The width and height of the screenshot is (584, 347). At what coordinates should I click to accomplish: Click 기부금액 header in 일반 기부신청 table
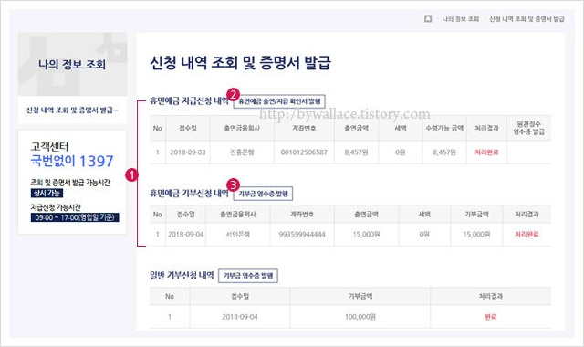click(360, 296)
